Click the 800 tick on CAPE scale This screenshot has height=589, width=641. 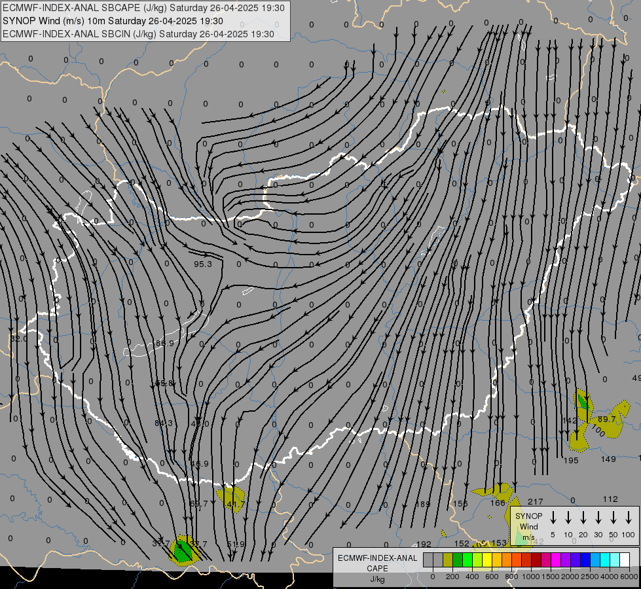coord(511,577)
